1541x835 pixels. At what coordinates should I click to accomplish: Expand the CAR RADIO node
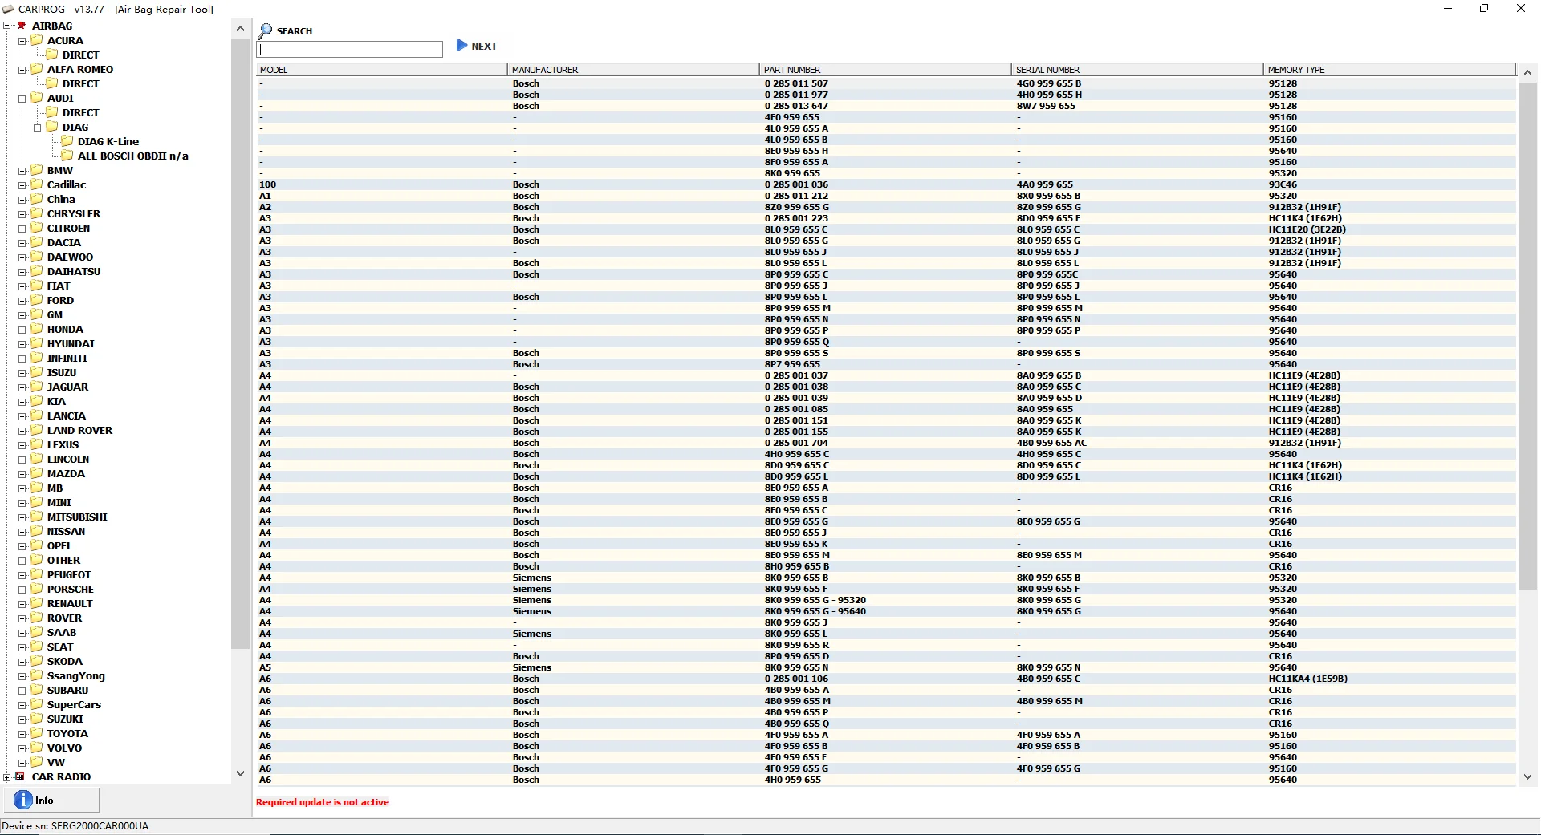coord(7,777)
